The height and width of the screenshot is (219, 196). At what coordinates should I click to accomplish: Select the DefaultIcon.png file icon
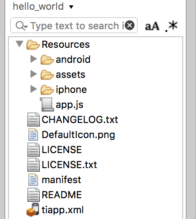pyautogui.click(x=33, y=134)
